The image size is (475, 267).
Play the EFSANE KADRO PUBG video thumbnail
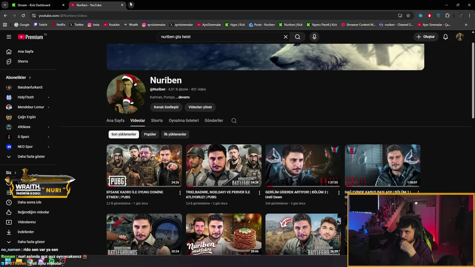pos(144,165)
